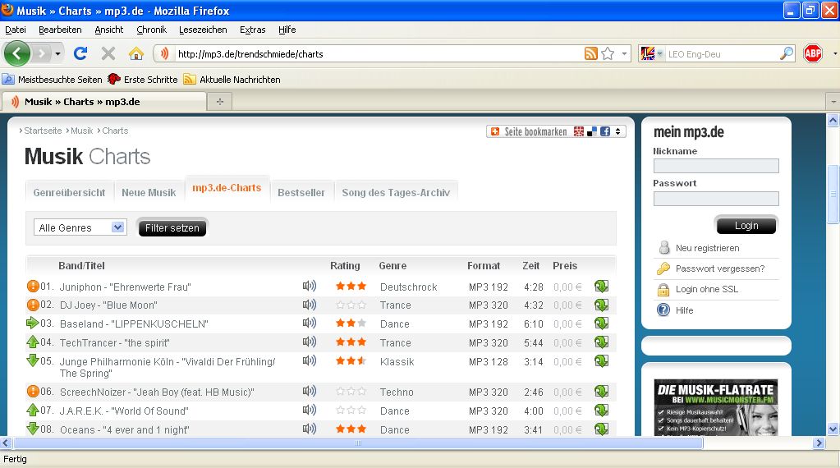This screenshot has height=468, width=840.
Task: Play preview of Junge Philharmonie Köln track
Action: click(309, 360)
